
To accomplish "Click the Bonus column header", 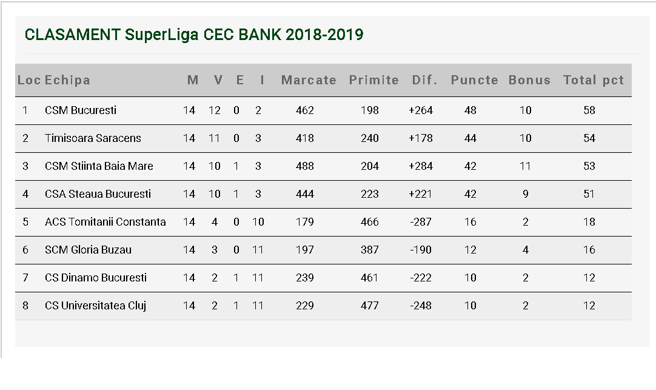I will [x=529, y=80].
